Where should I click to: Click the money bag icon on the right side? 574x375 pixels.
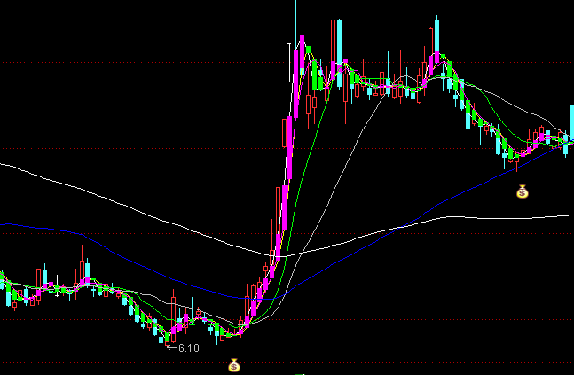pyautogui.click(x=523, y=191)
